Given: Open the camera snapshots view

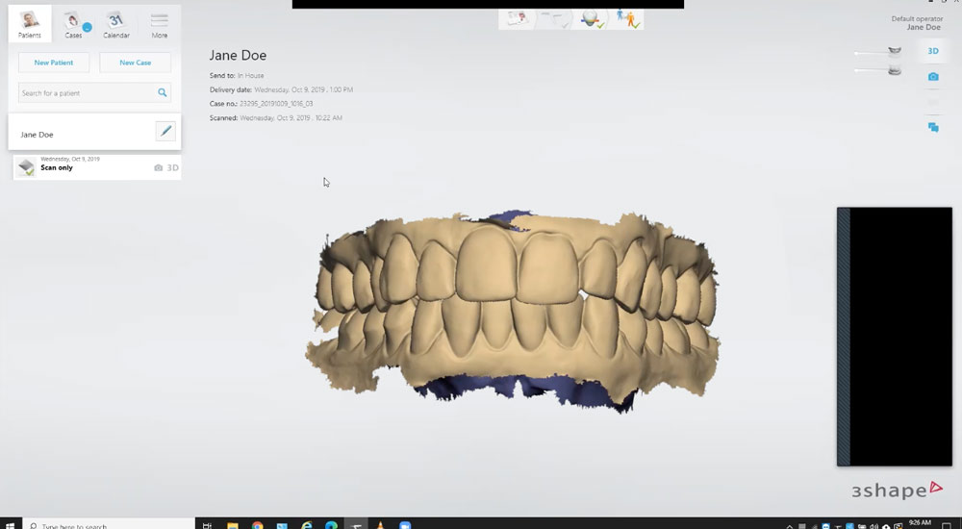Looking at the screenshot, I should 933,77.
